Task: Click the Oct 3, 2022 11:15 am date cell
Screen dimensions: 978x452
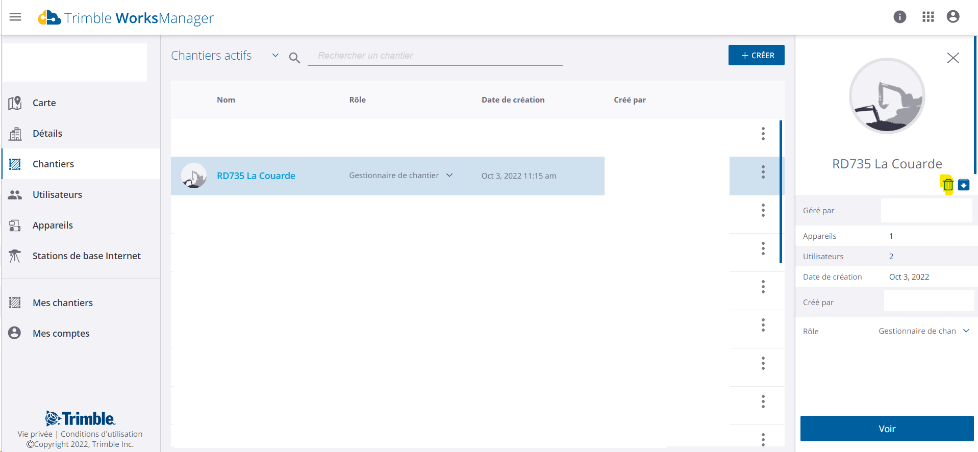Action: coord(519,176)
